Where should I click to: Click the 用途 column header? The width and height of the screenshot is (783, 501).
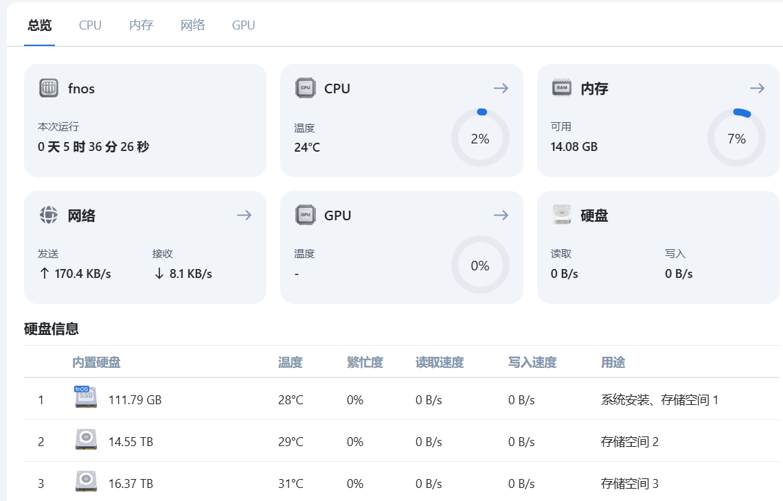tap(613, 362)
